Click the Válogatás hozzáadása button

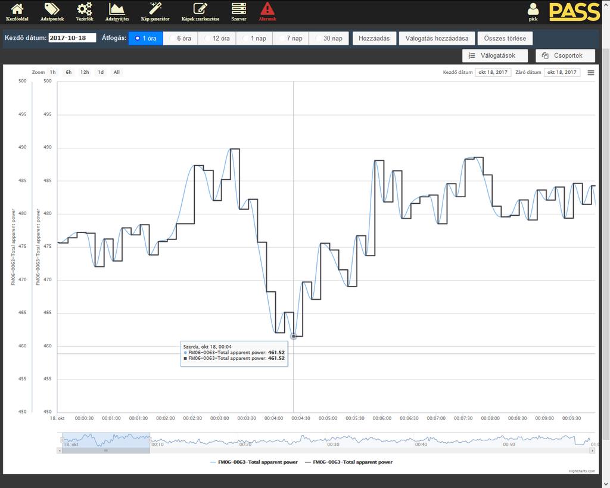(437, 38)
